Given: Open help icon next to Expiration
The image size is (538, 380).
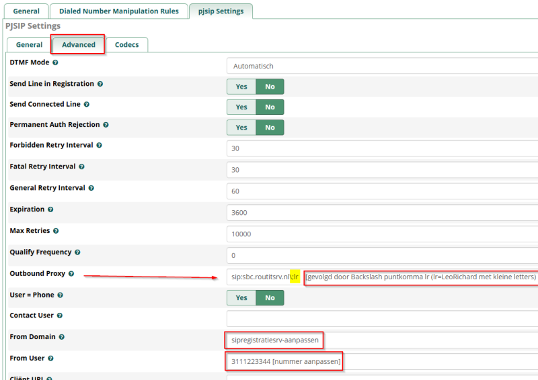Looking at the screenshot, I should click(x=50, y=209).
